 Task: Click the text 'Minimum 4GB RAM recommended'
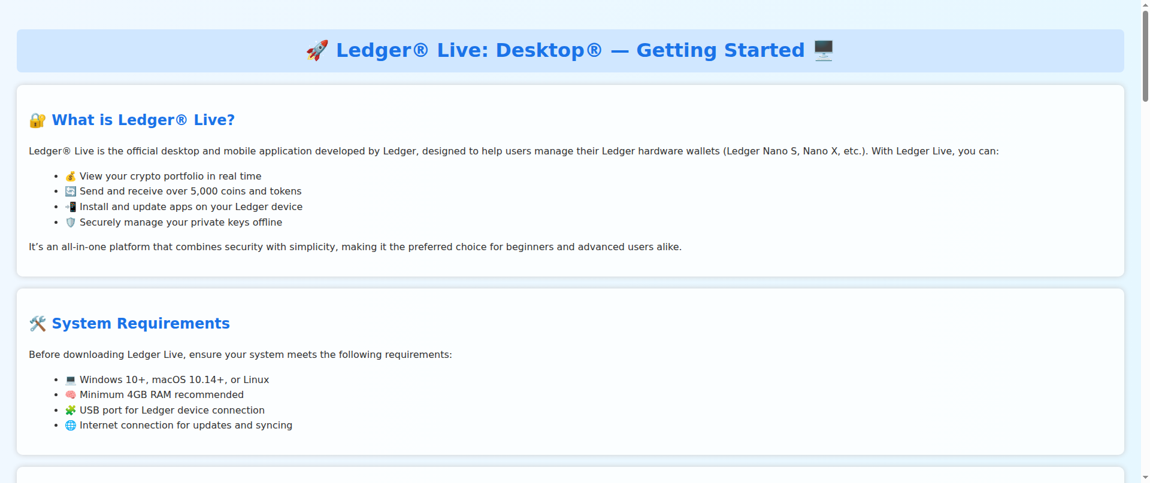tap(162, 395)
